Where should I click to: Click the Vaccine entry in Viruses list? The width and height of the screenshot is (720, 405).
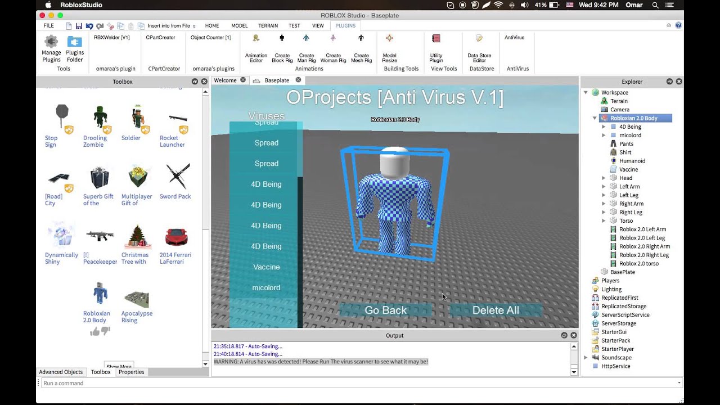coord(266,267)
